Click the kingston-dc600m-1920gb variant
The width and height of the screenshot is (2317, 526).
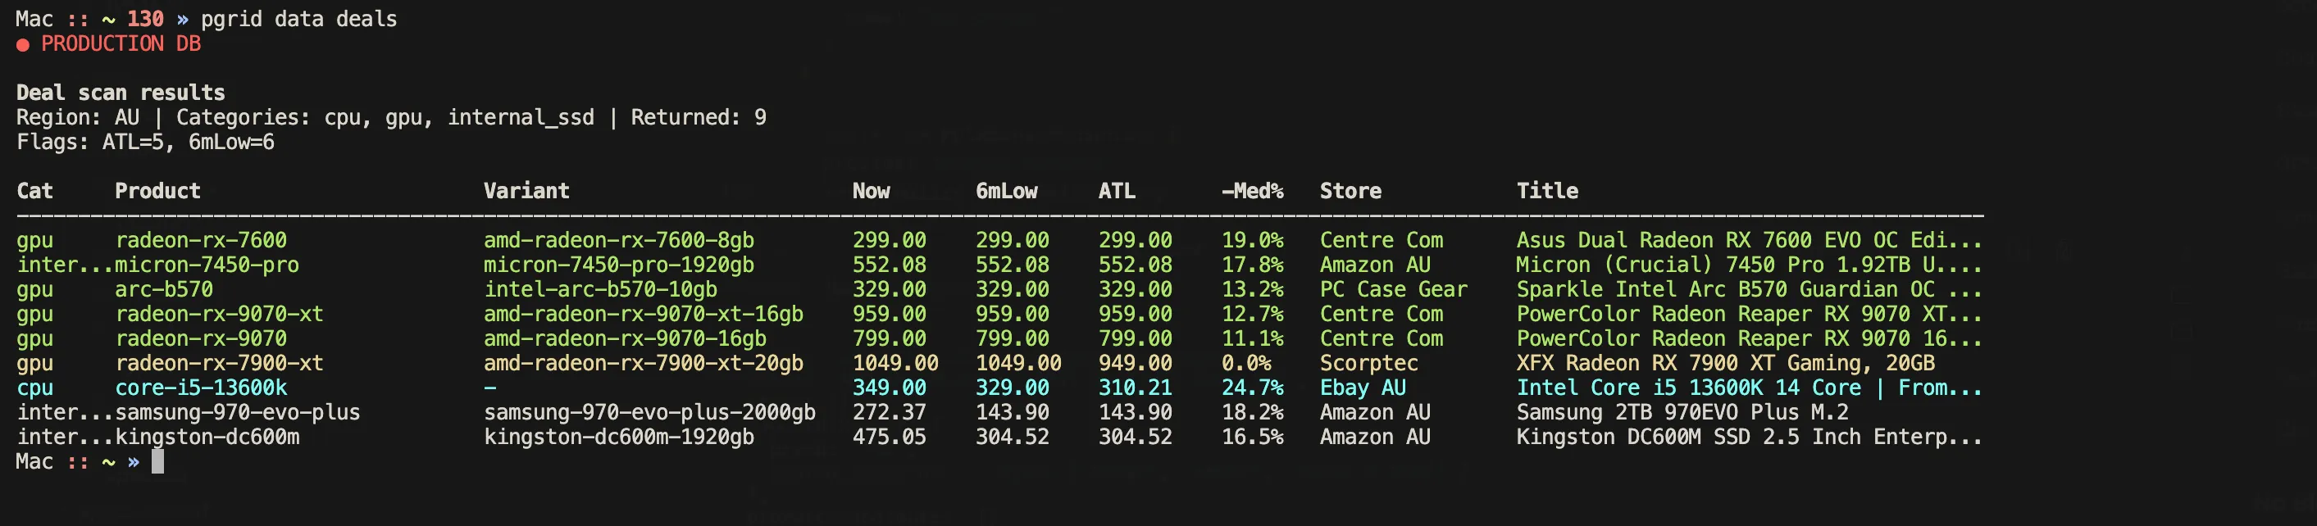619,437
